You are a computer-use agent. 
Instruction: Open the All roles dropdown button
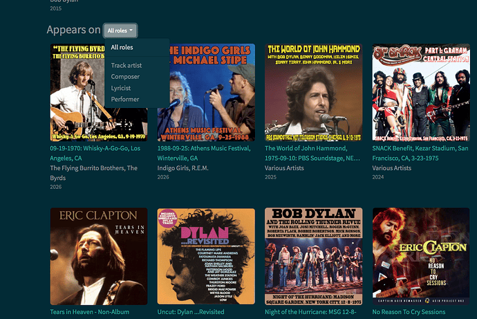click(x=120, y=30)
